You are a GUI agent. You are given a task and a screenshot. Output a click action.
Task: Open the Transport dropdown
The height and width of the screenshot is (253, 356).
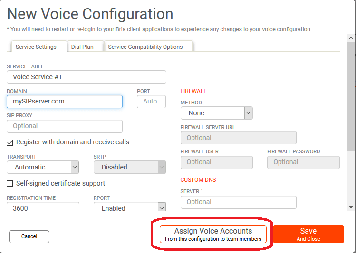(43, 167)
